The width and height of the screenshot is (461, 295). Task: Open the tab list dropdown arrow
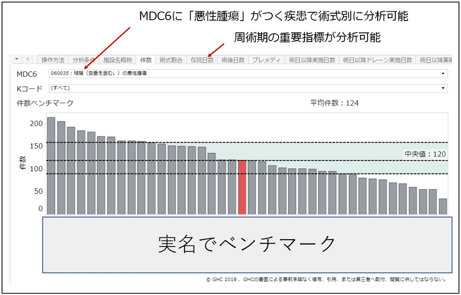(16, 59)
